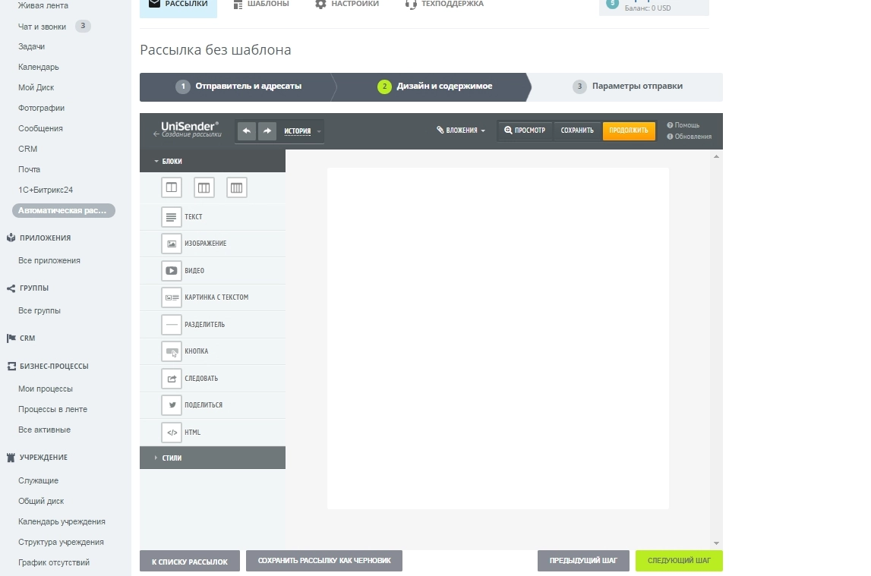Click the Изображение block icon
Image resolution: width=871 pixels, height=576 pixels.
pos(172,244)
